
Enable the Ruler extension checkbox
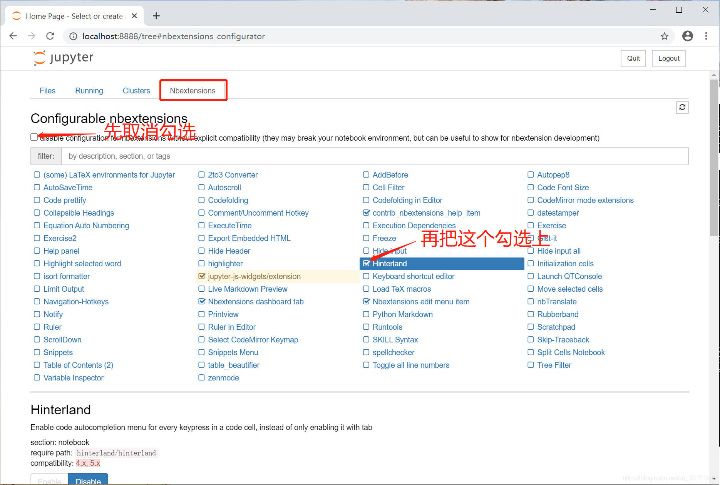(37, 327)
